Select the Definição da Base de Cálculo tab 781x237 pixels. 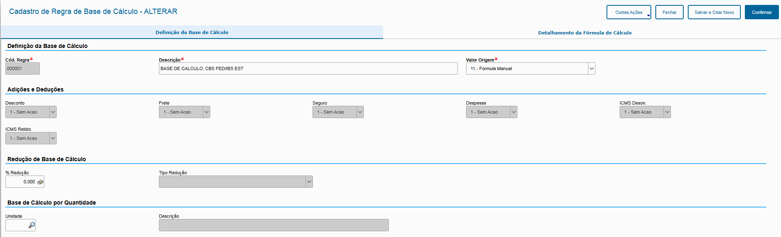coord(192,32)
